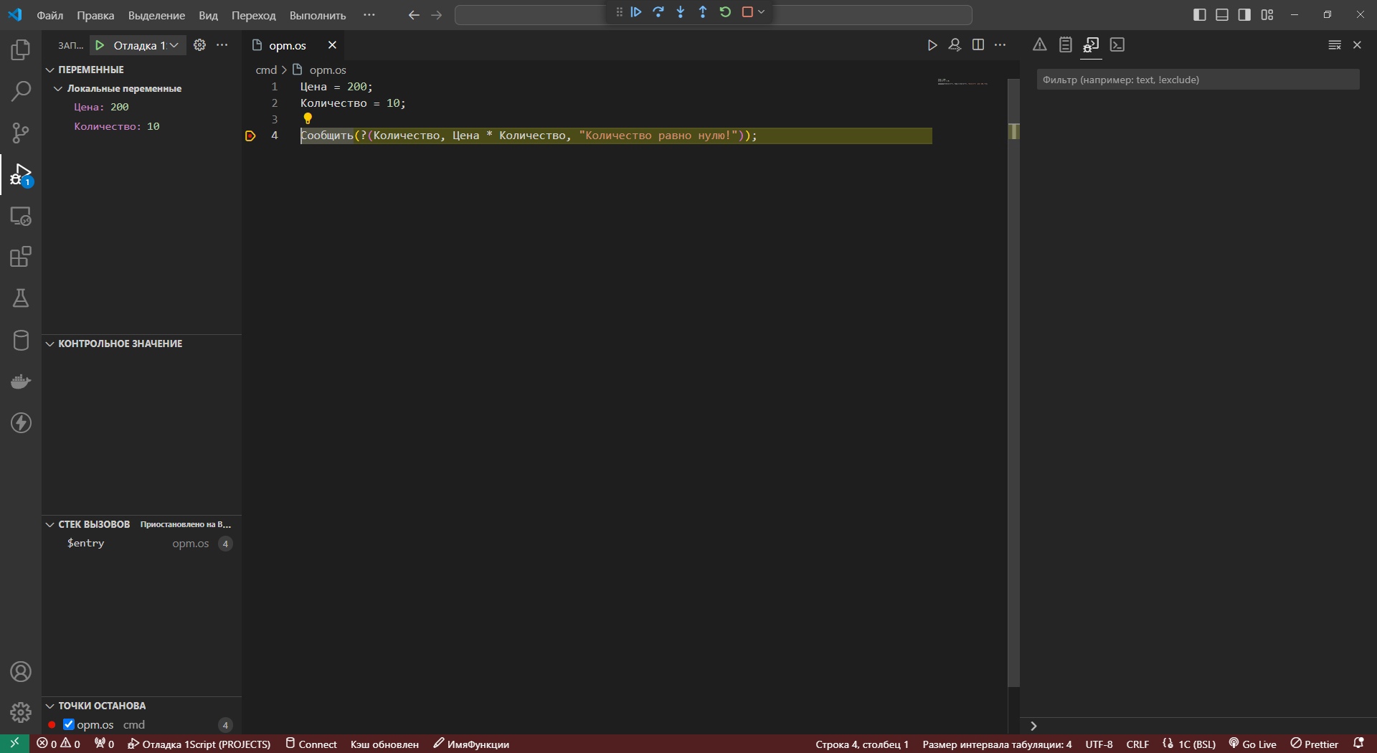This screenshot has width=1377, height=753.
Task: Open Run and Debug view icon
Action: pyautogui.click(x=21, y=174)
